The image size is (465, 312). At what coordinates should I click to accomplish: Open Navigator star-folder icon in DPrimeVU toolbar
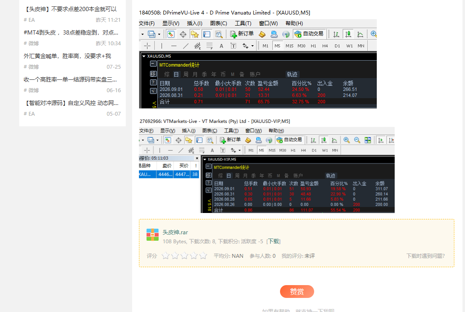194,34
